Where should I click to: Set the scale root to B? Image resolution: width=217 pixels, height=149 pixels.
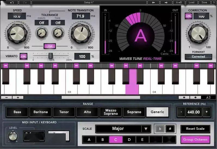[103, 140]
